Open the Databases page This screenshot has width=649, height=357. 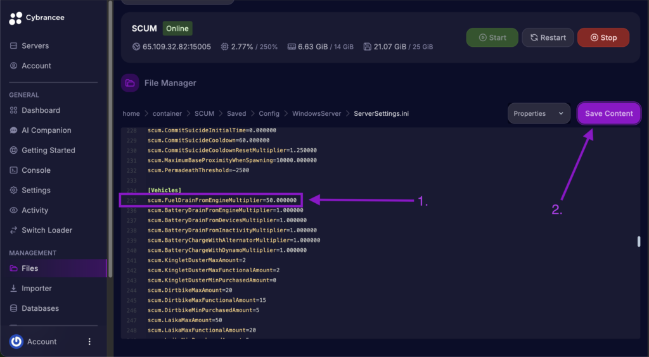click(40, 308)
